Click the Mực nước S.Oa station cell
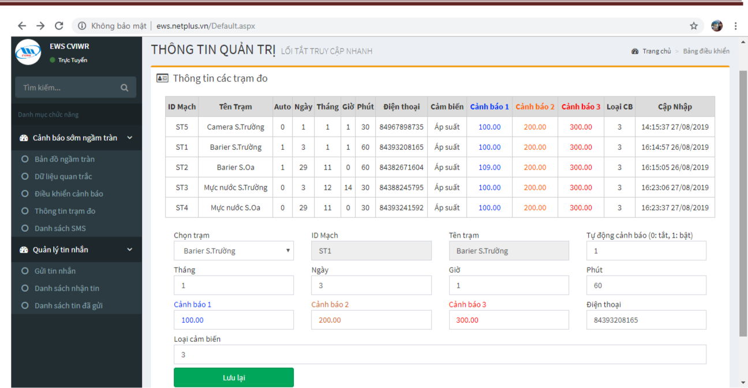 235,208
